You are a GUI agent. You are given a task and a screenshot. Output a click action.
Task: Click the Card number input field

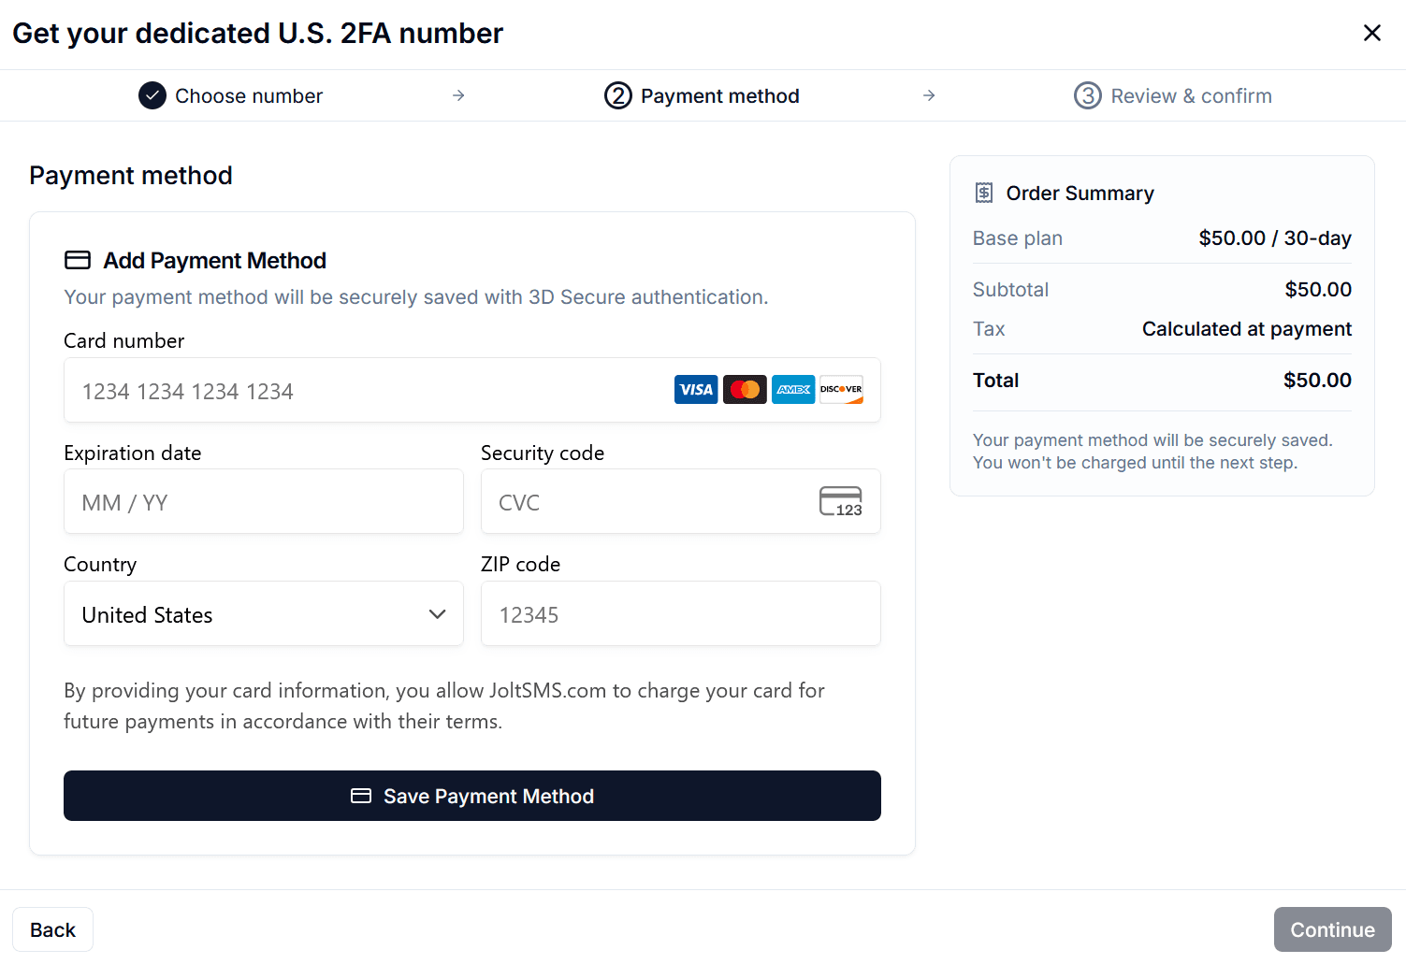tap(374, 390)
